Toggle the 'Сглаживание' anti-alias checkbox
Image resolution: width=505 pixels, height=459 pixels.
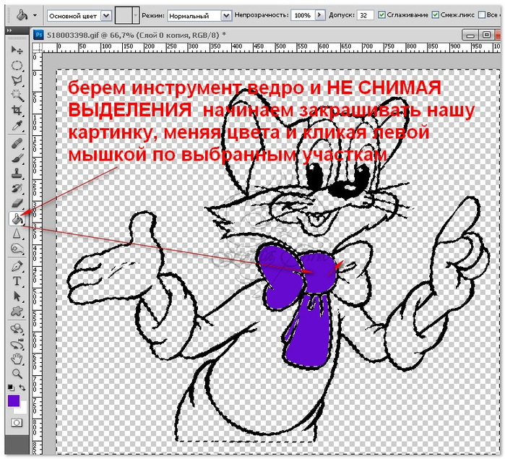381,15
